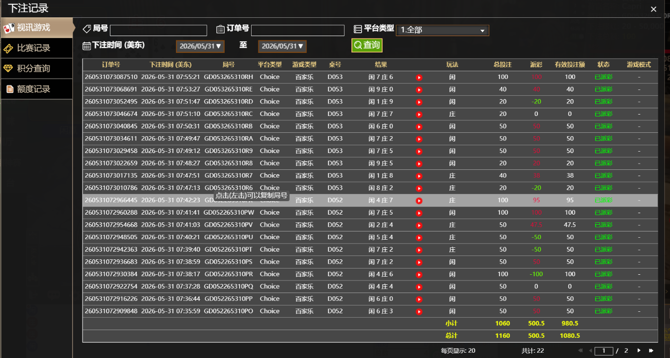The image size is (670, 358).
Task: Click bet time 2026-05-31 07:40:21
Action: (x=171, y=237)
